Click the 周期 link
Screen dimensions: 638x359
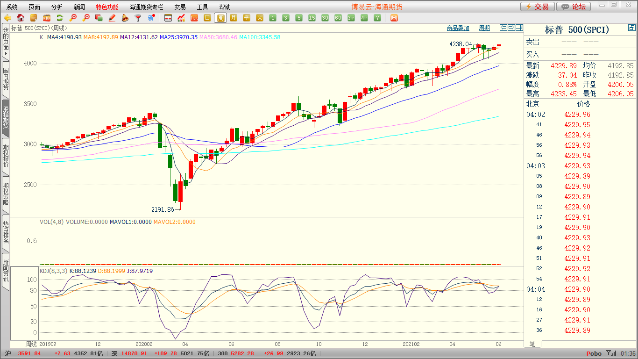pos(484,28)
